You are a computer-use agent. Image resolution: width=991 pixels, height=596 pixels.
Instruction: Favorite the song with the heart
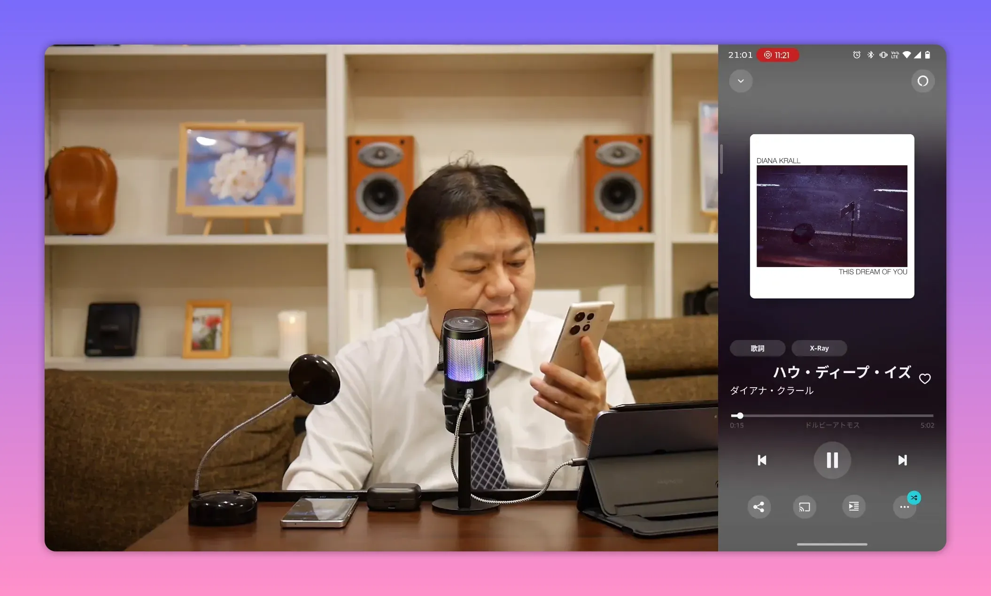[x=925, y=379]
